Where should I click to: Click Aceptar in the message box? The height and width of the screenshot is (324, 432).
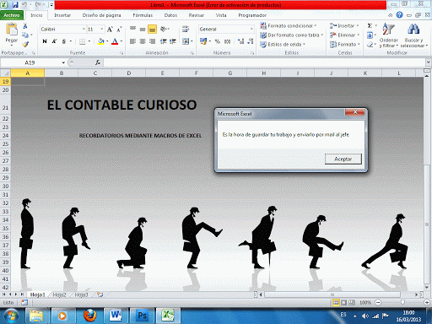coord(343,159)
